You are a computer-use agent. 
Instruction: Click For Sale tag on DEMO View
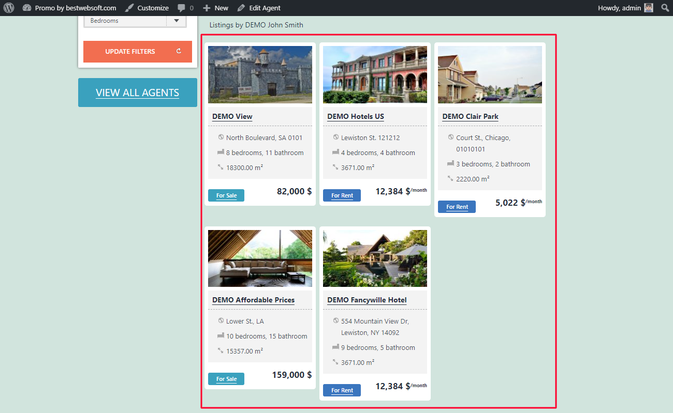[226, 195]
